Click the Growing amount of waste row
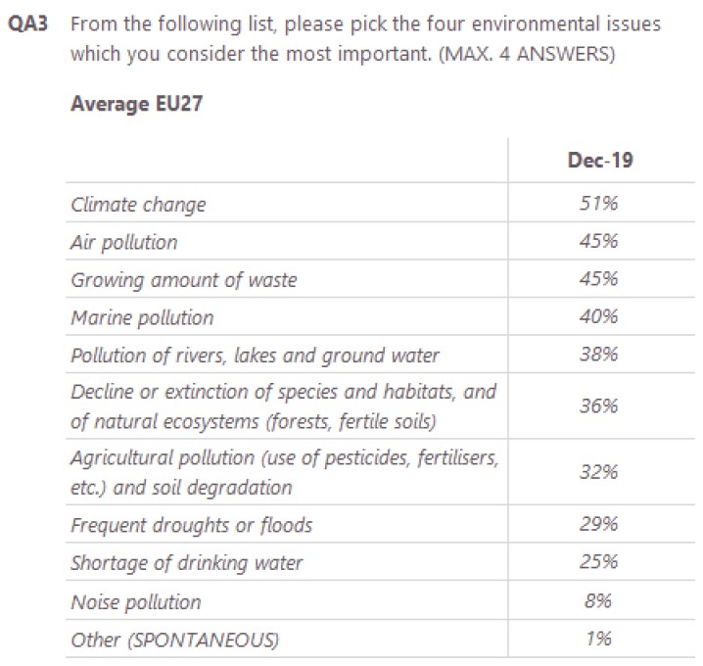This screenshot has height=666, width=703. point(183,280)
